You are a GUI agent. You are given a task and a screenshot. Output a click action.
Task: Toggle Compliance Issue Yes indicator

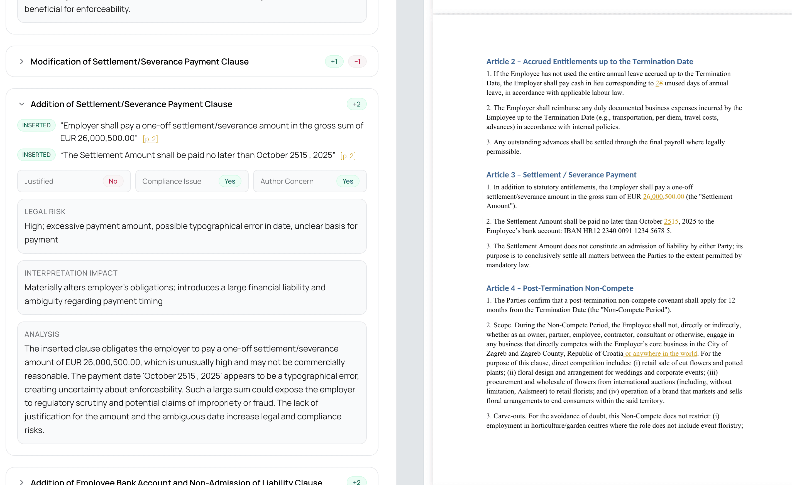(229, 181)
